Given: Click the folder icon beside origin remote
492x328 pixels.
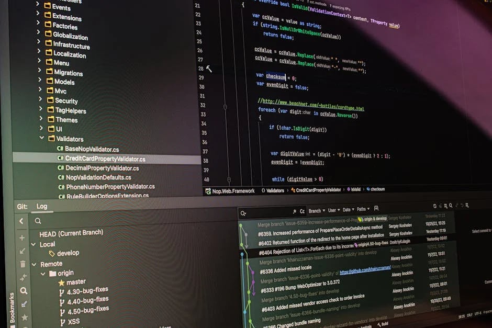Looking at the screenshot, I should click(x=53, y=274).
